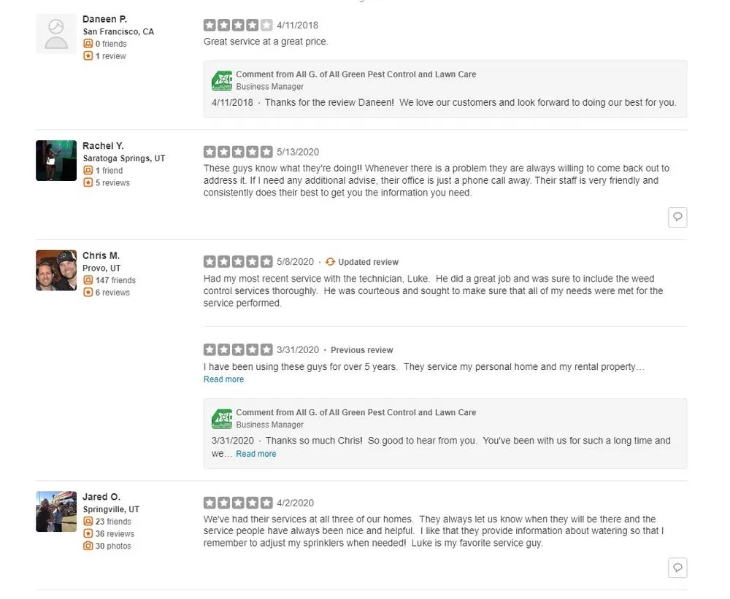Open Rachel Y.'s profile name link
This screenshot has width=730, height=599.
(103, 146)
